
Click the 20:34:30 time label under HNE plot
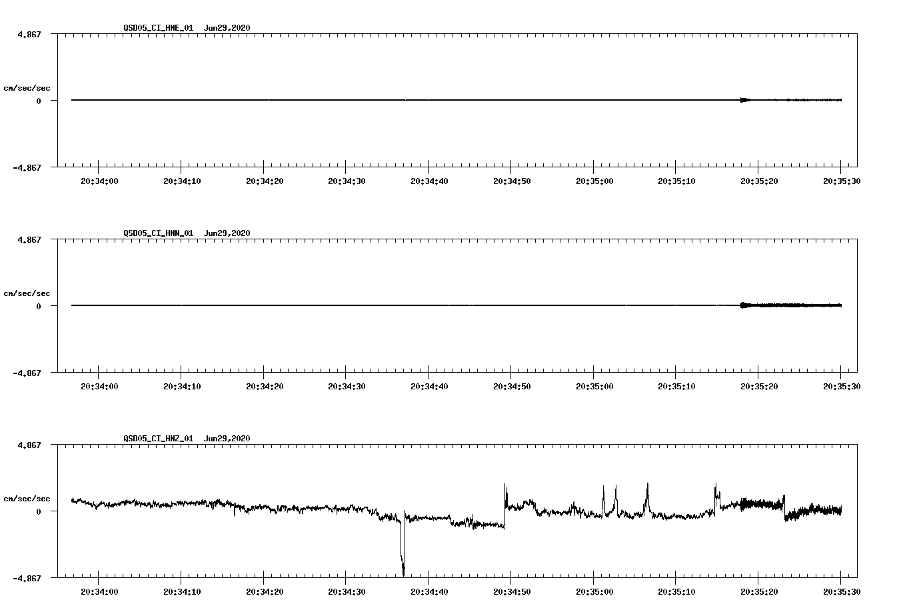(347, 181)
